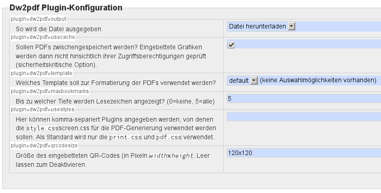Click the plugin»dw2pdf»template setting key
The height and width of the screenshot is (193, 381).
coord(41,73)
